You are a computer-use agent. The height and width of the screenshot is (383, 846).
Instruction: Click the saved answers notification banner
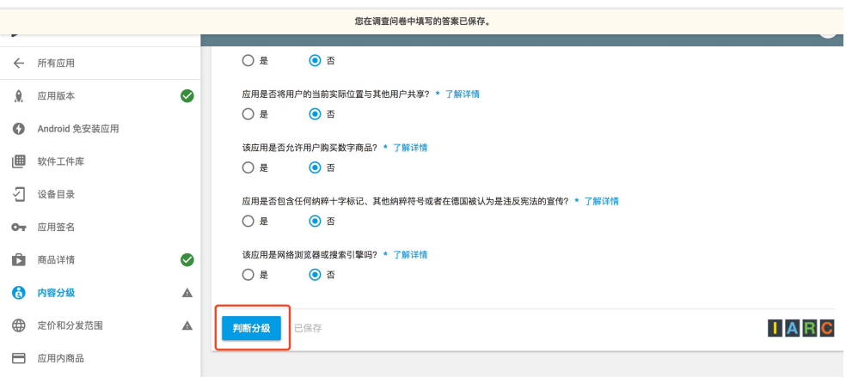pos(423,22)
